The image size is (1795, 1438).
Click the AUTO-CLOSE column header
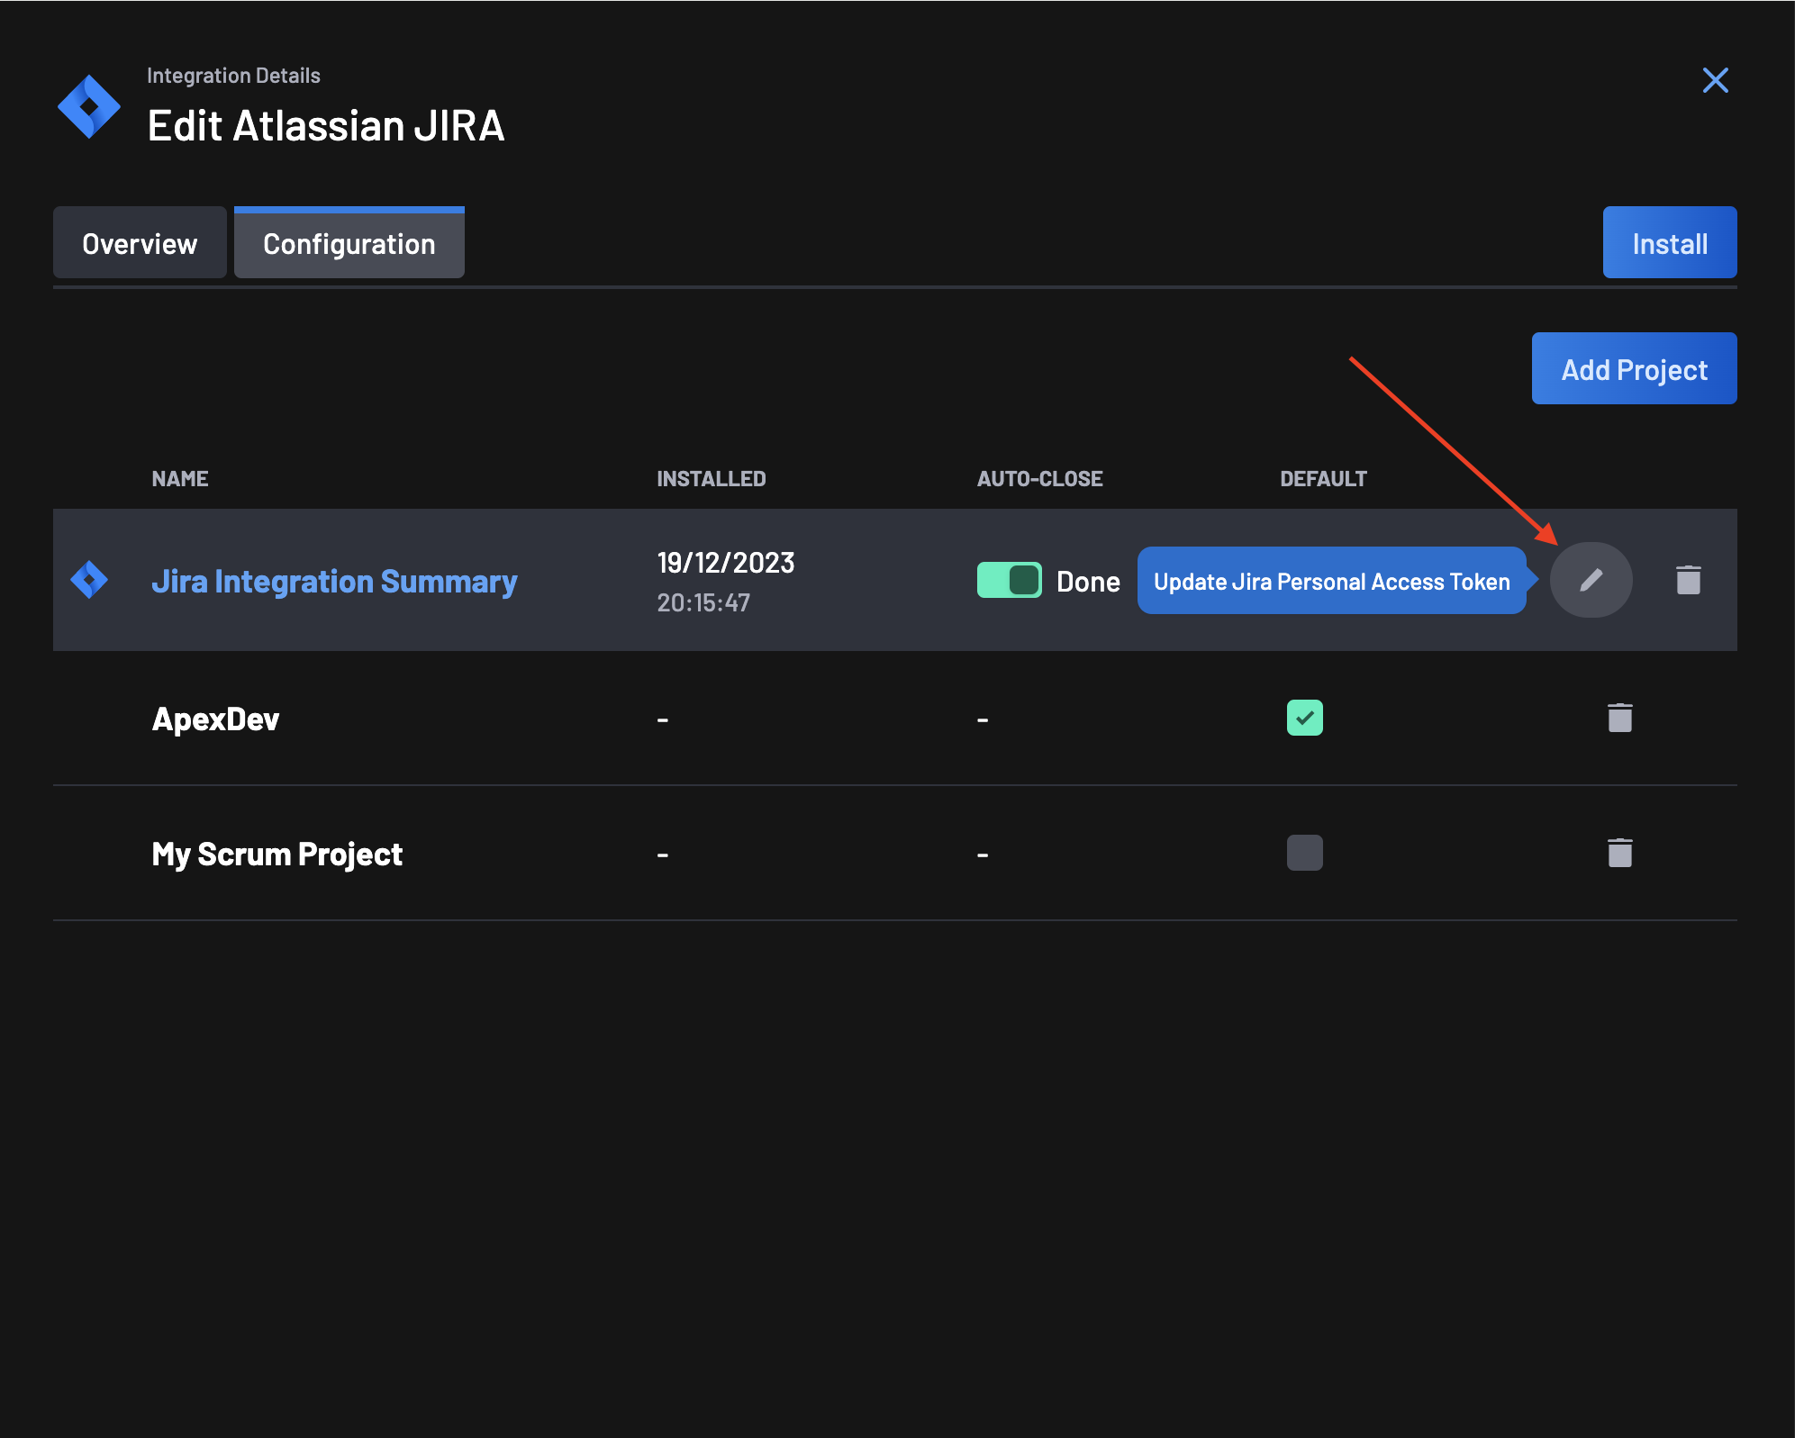1039,479
